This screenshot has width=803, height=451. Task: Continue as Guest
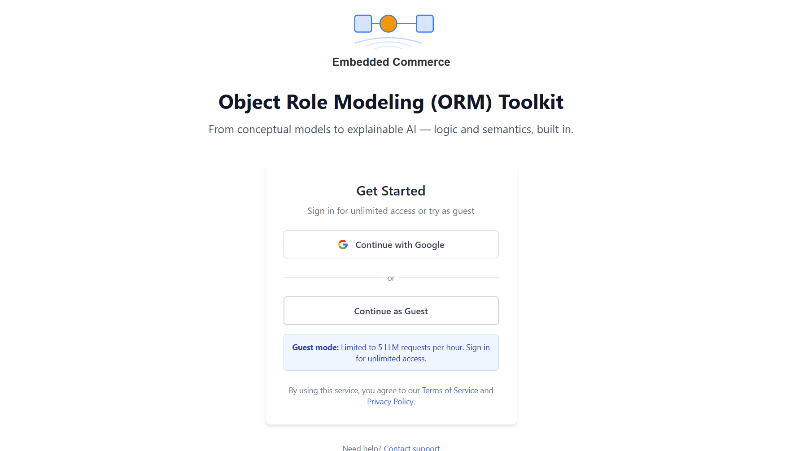click(x=391, y=311)
